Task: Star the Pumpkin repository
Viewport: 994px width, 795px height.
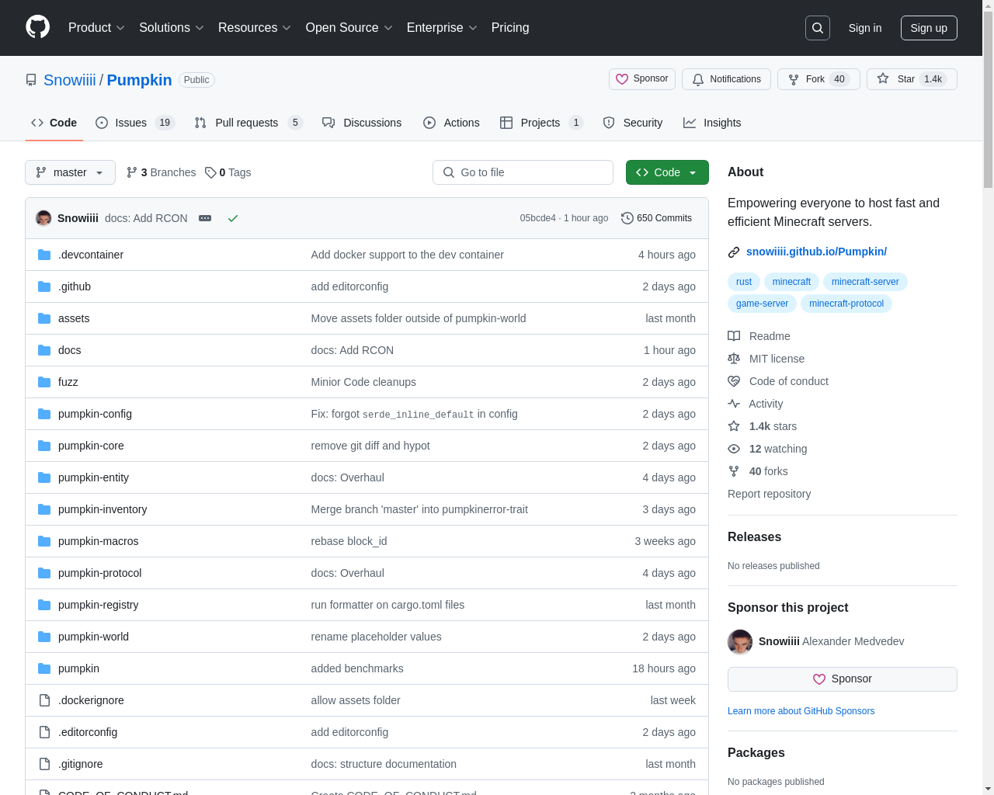Action: [912, 79]
